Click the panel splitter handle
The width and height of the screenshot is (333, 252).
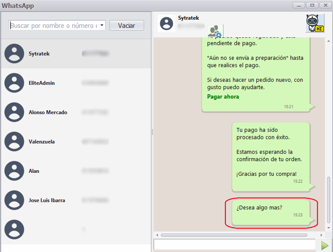pos(152,132)
